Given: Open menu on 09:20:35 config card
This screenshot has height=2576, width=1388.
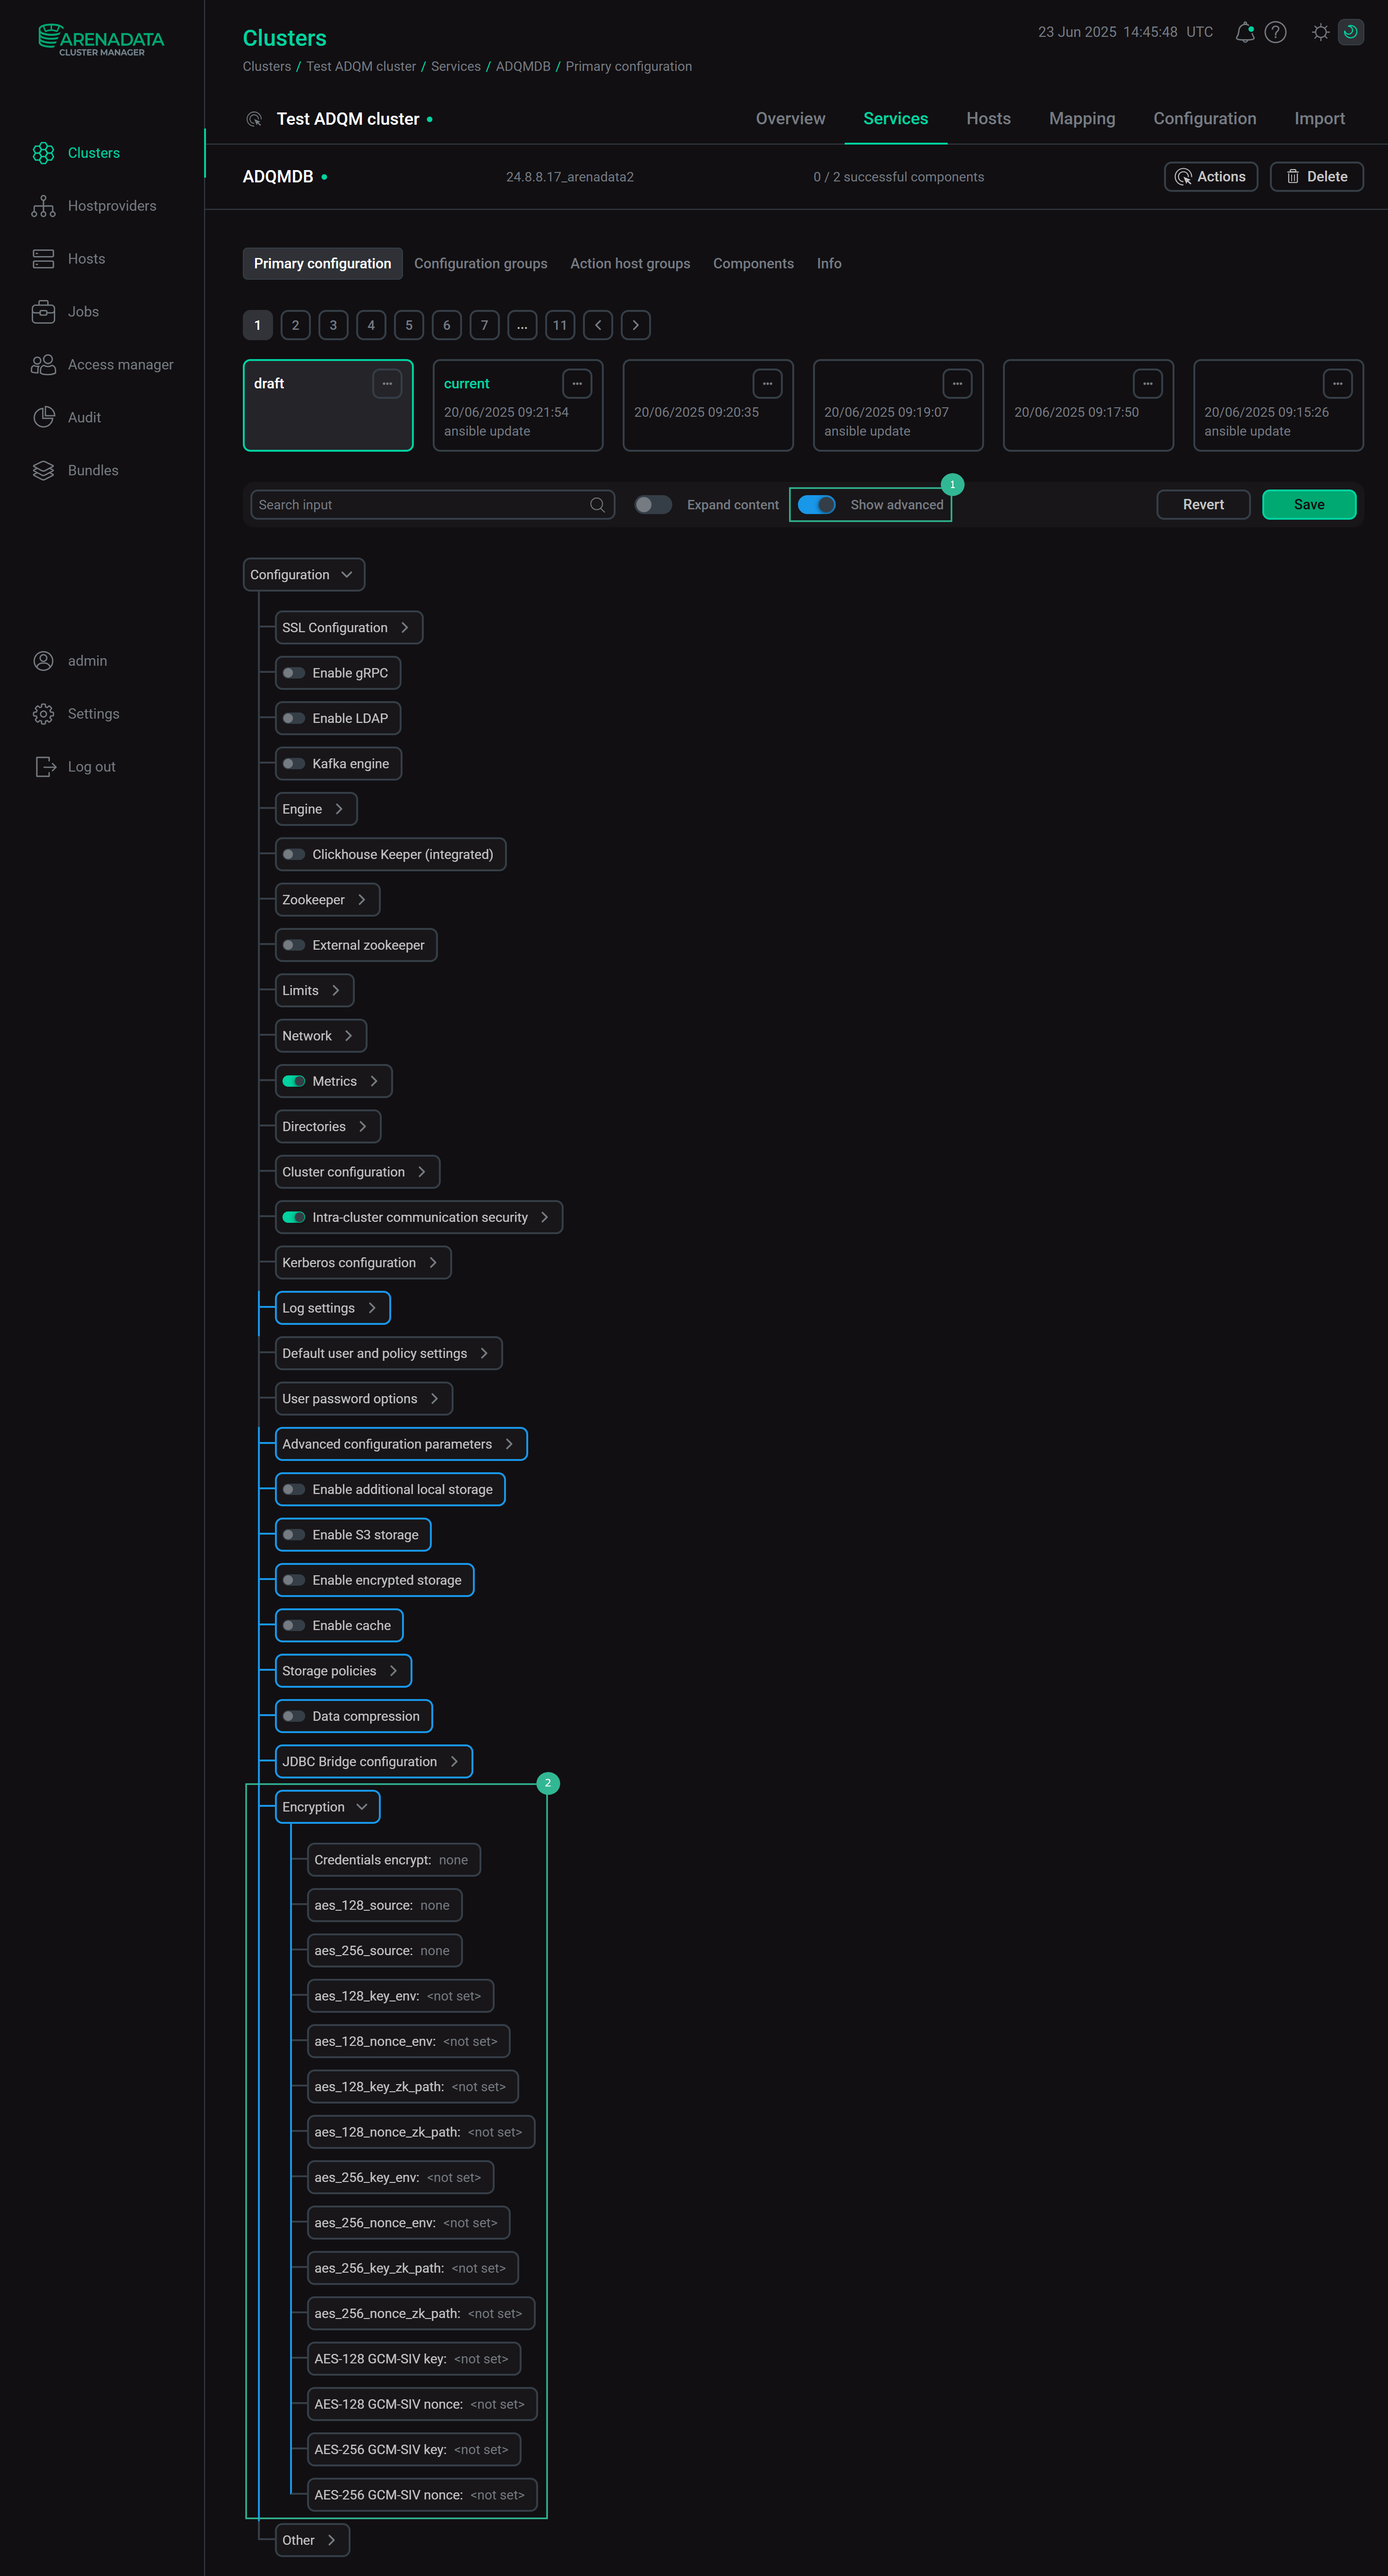Looking at the screenshot, I should tap(767, 384).
